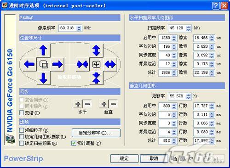Check 锁定几何图形总数 (L) option
This screenshot has width=230, height=168.
pyautogui.click(x=22, y=137)
